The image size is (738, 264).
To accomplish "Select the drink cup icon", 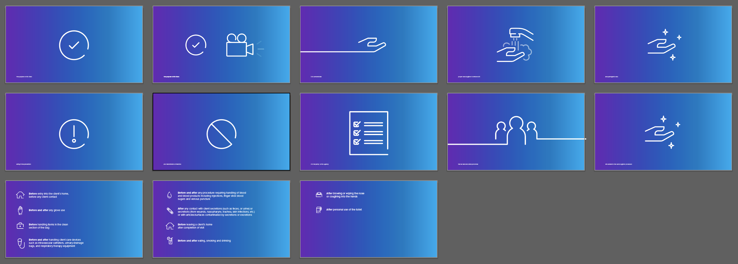I will 170,240.
